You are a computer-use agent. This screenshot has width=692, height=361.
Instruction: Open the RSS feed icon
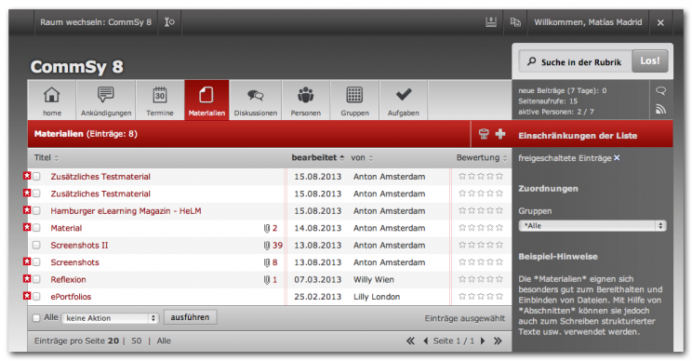660,109
